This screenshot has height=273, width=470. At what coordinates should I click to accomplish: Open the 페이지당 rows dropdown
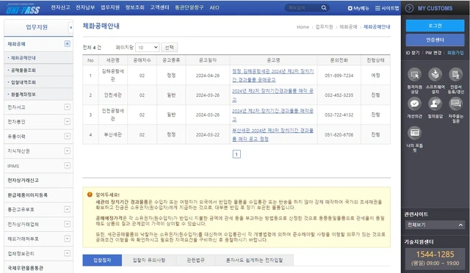point(147,48)
